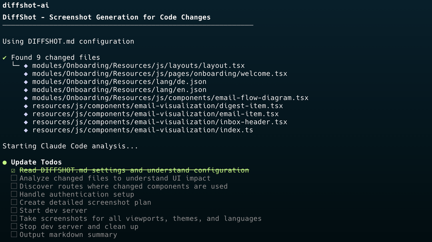432x242 pixels.
Task: Click the tree branch connector under Found 9 changed files
Action: (x=16, y=64)
